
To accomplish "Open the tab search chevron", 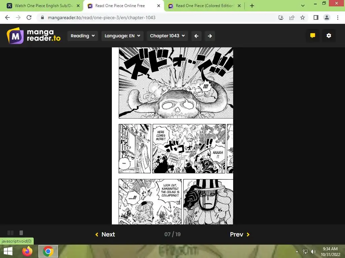I will pos(303,6).
